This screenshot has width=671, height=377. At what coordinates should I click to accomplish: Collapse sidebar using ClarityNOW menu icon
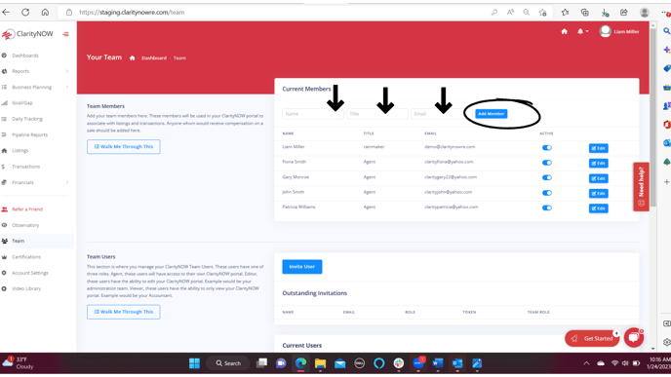[x=65, y=34]
